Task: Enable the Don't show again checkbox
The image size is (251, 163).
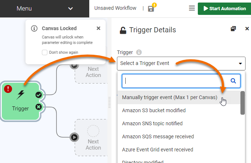Action: (x=45, y=52)
